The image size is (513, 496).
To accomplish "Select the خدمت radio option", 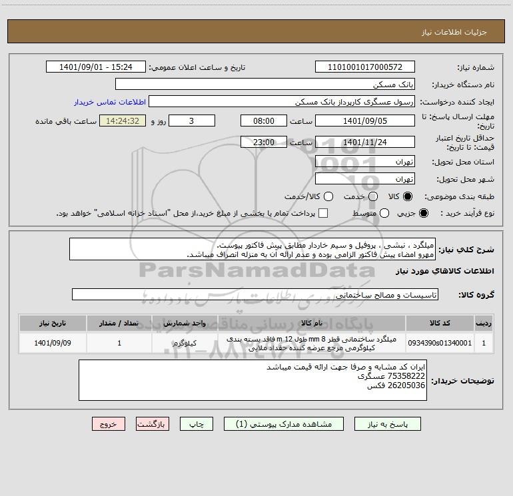I will [372, 196].
